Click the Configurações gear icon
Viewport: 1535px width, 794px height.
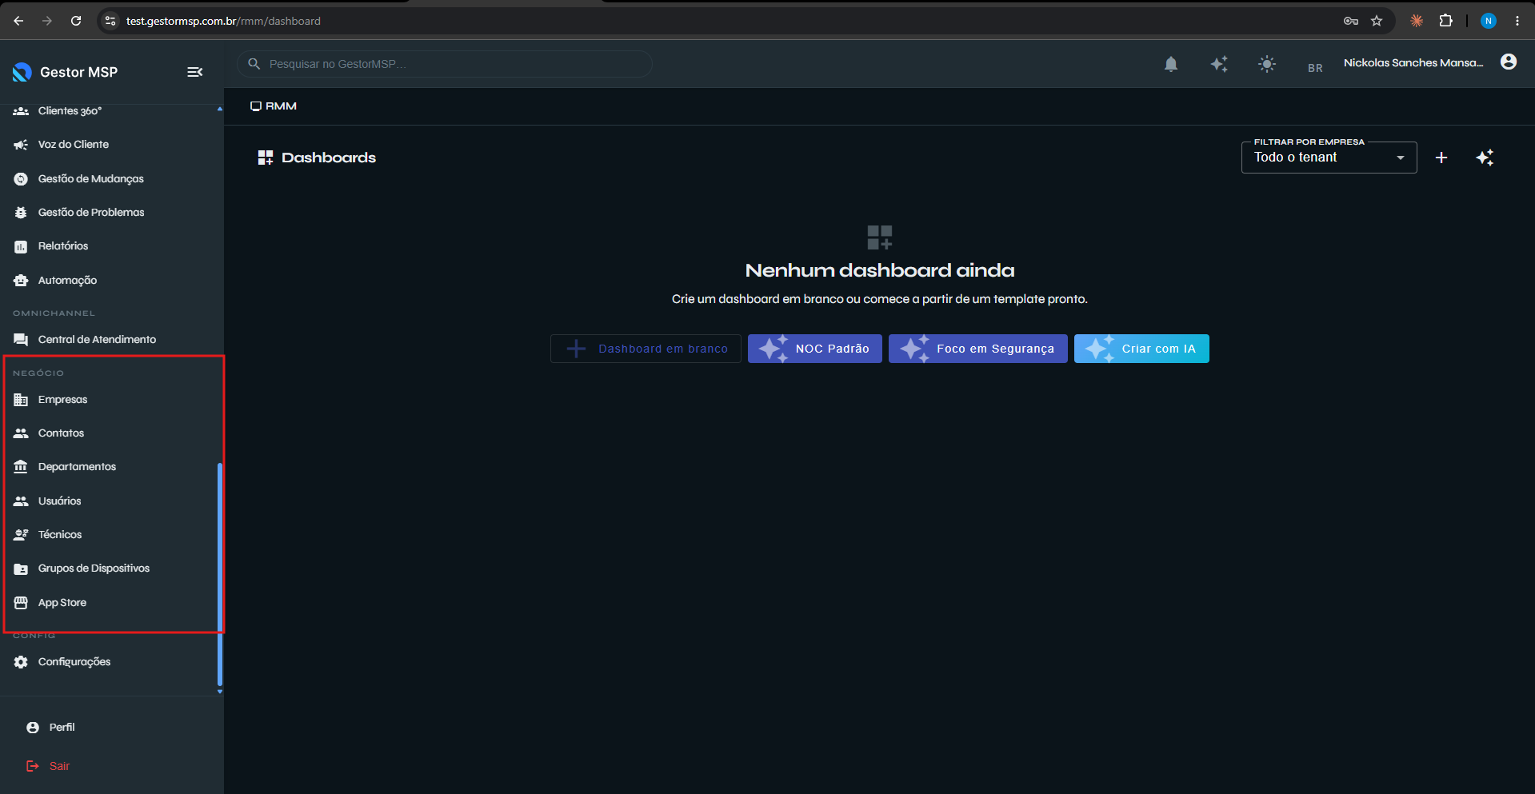point(21,662)
